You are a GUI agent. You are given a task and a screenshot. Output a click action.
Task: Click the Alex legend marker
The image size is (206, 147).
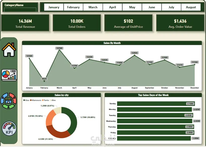(50, 100)
